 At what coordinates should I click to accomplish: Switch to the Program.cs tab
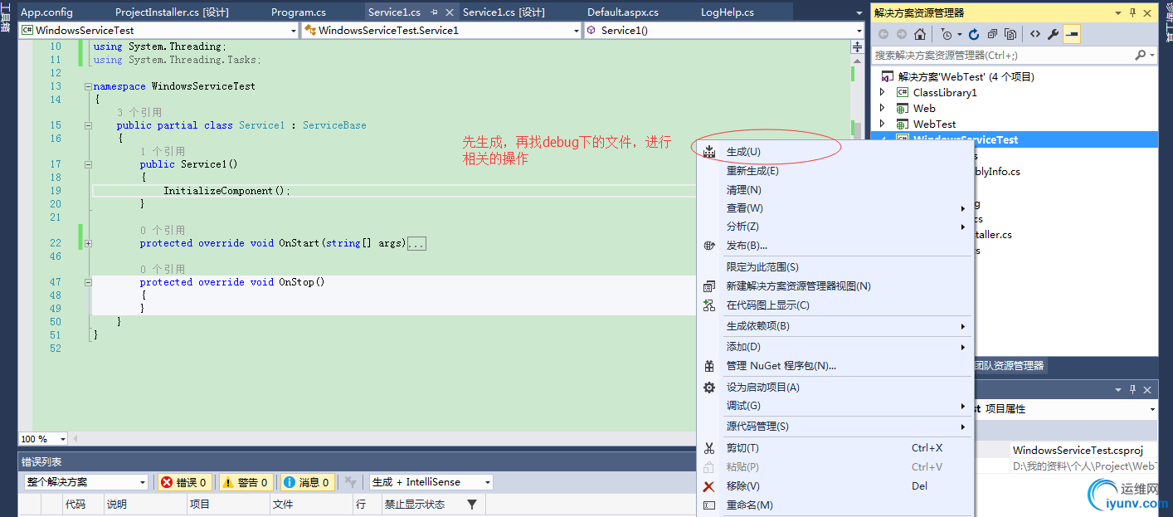tap(299, 12)
